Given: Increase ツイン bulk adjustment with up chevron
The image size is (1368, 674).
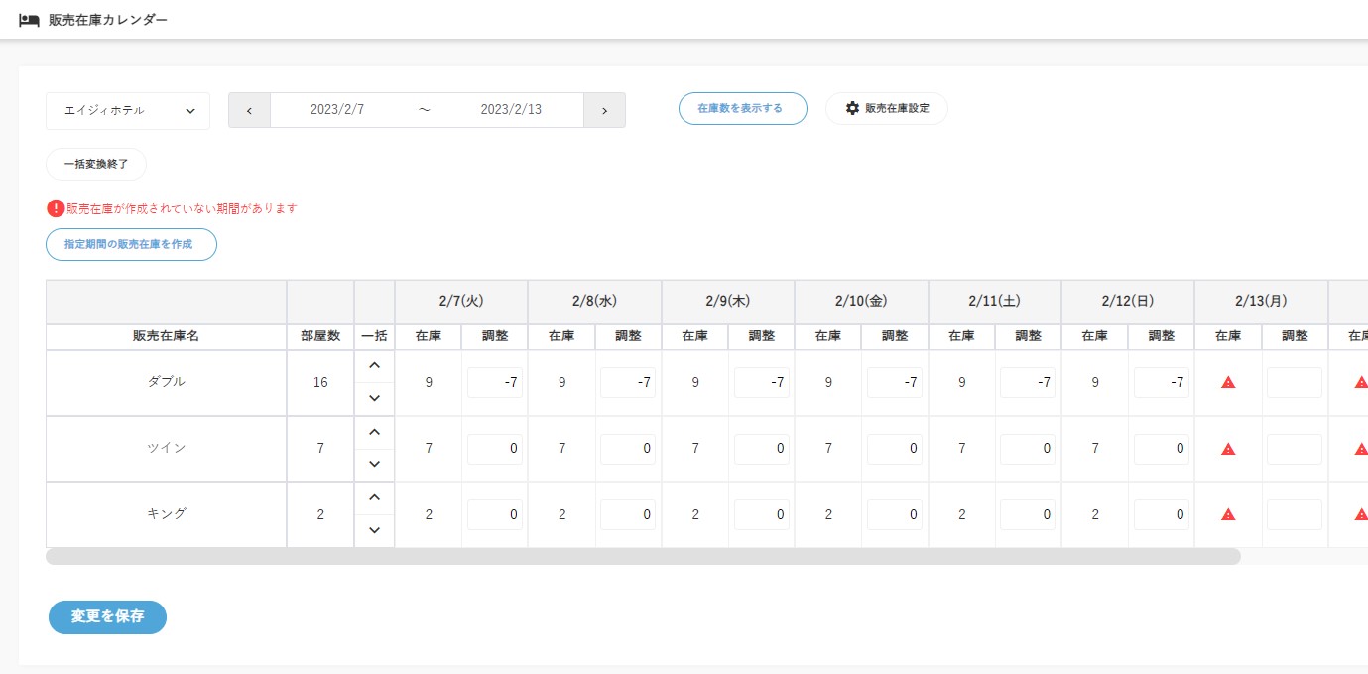Looking at the screenshot, I should coord(374,433).
